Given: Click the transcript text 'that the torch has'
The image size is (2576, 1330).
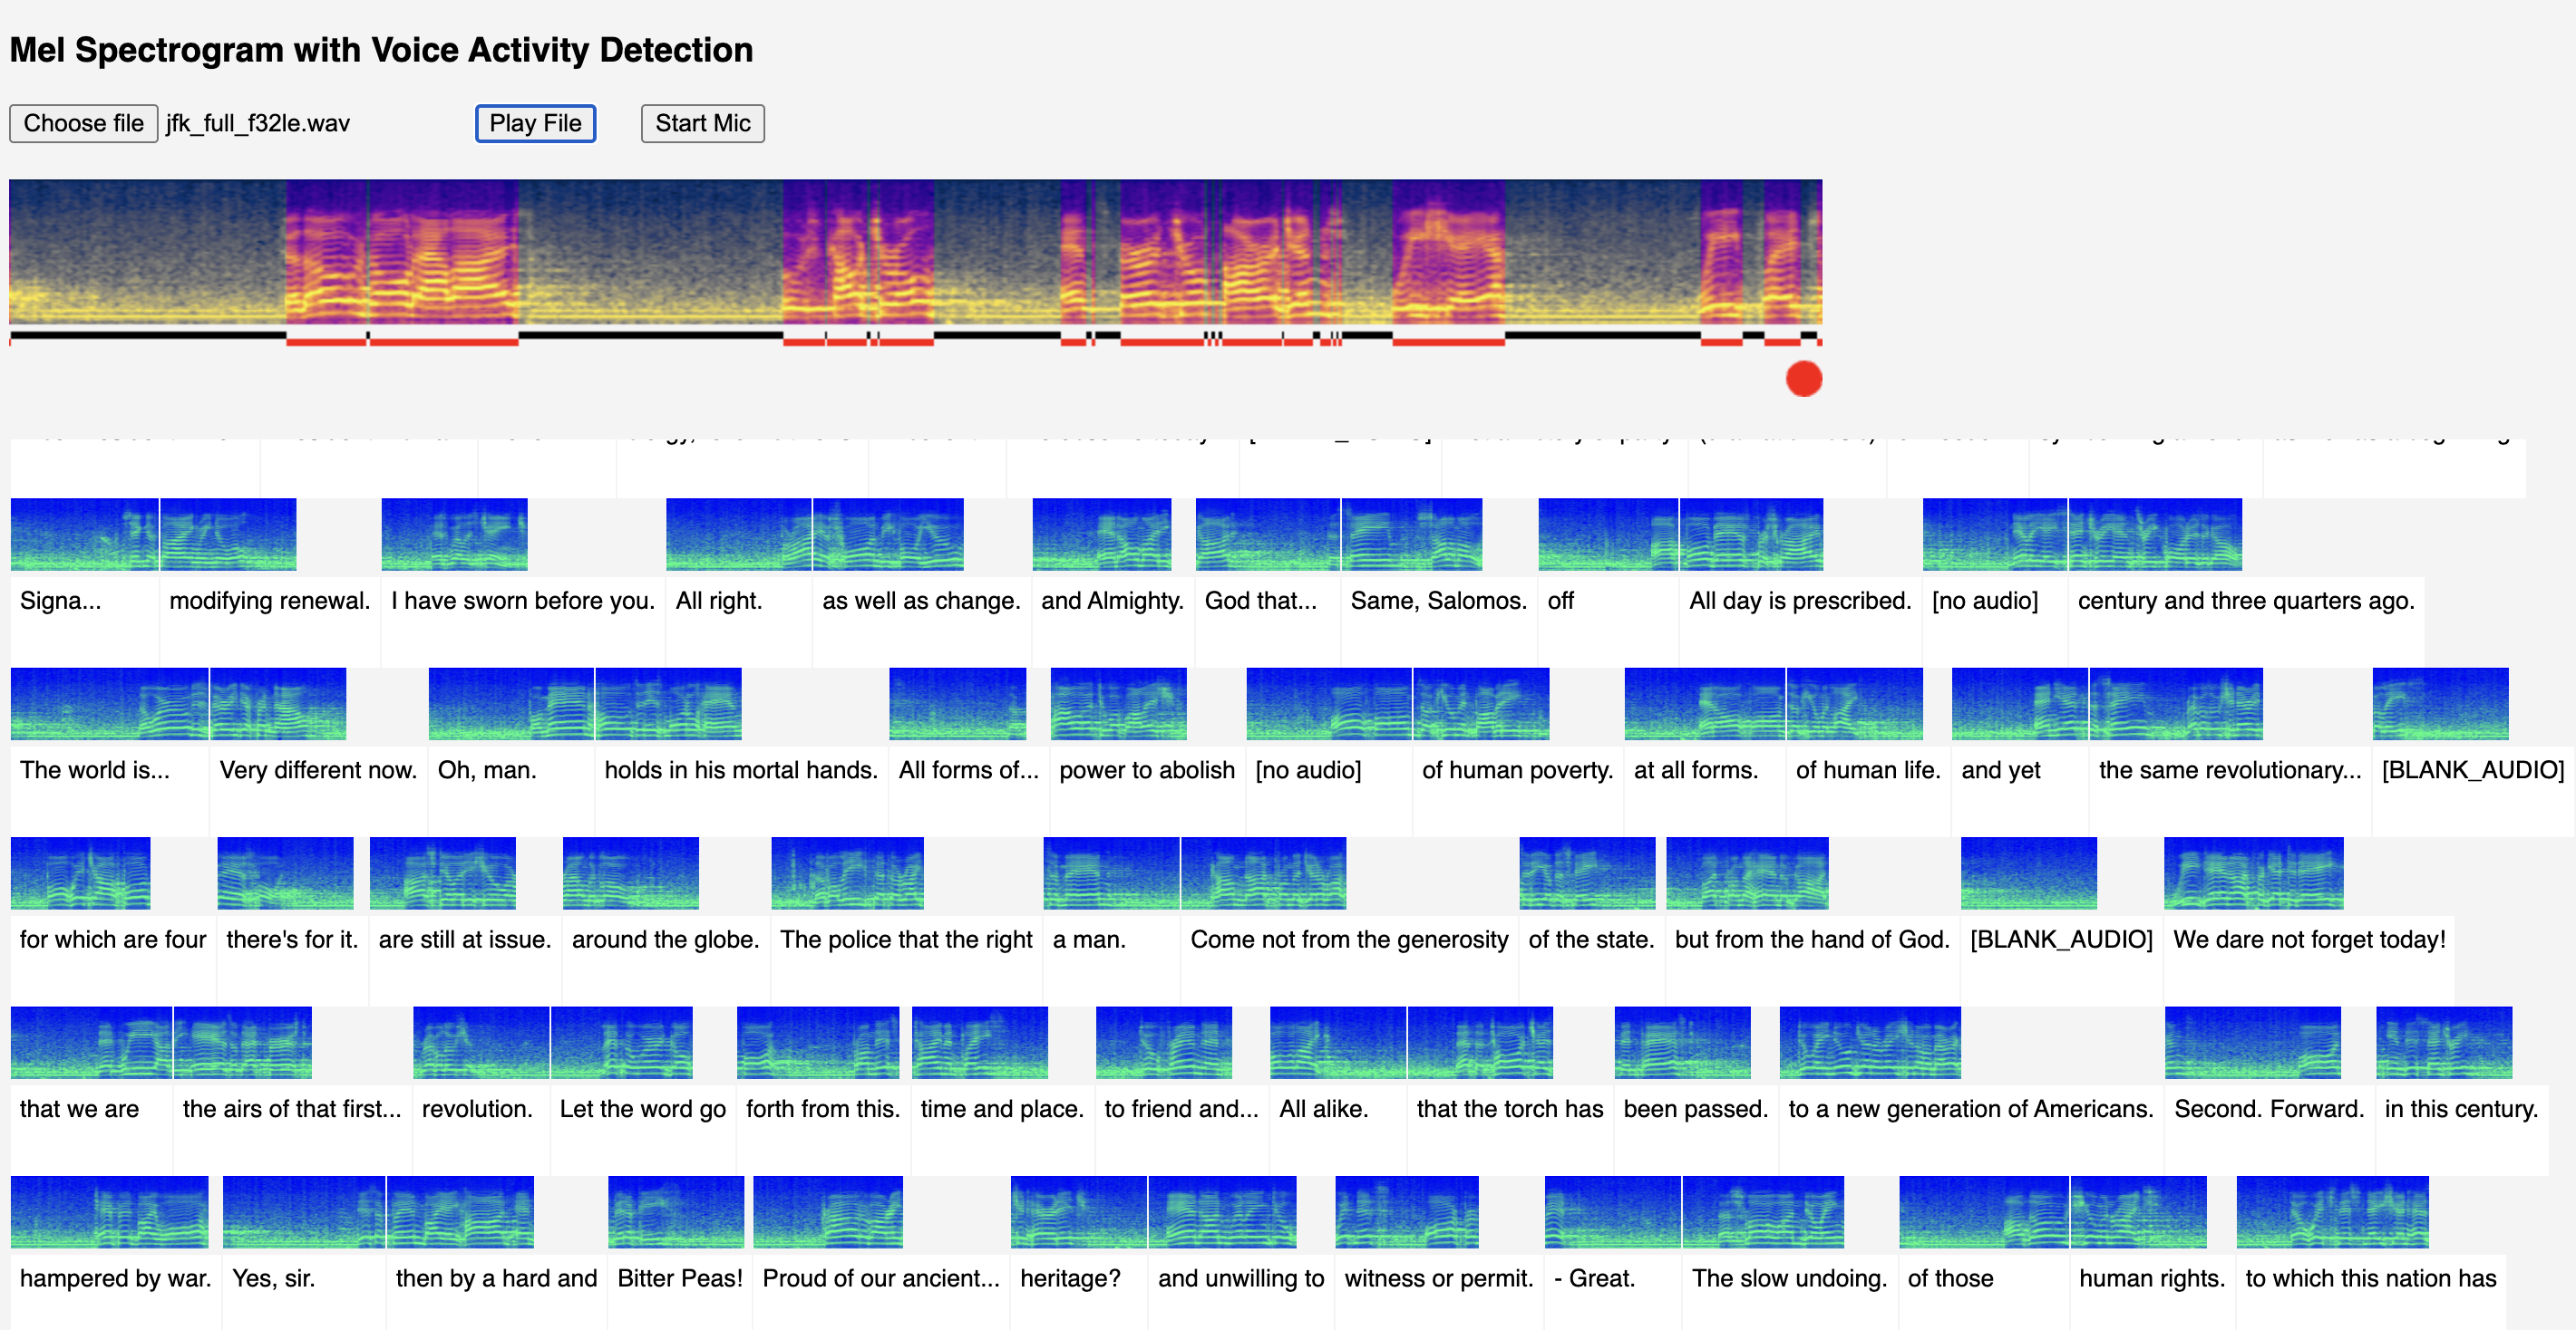Looking at the screenshot, I should 1508,1108.
